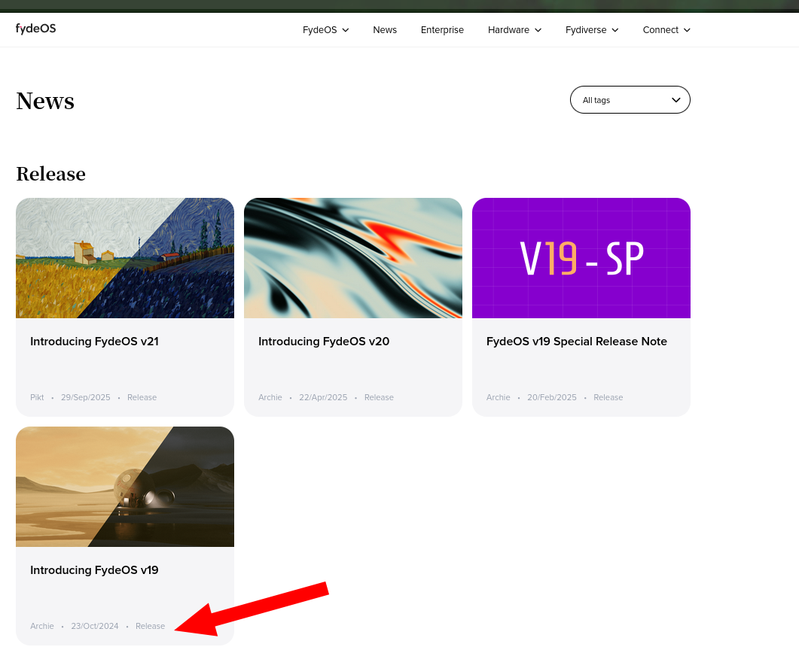Open the Introducing FydeOS v21 title
This screenshot has height=653, width=799.
[94, 342]
